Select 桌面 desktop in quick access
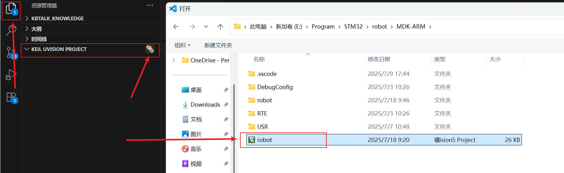 tap(192, 90)
